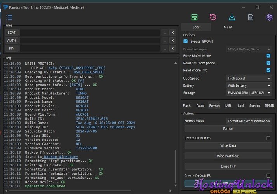Click the log scroll right arrow

[170, 191]
